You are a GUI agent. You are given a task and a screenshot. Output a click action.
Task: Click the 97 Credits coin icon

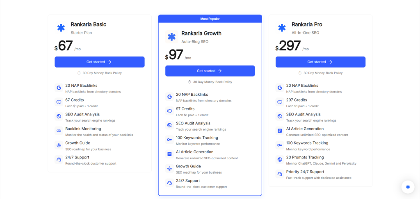[169, 111]
